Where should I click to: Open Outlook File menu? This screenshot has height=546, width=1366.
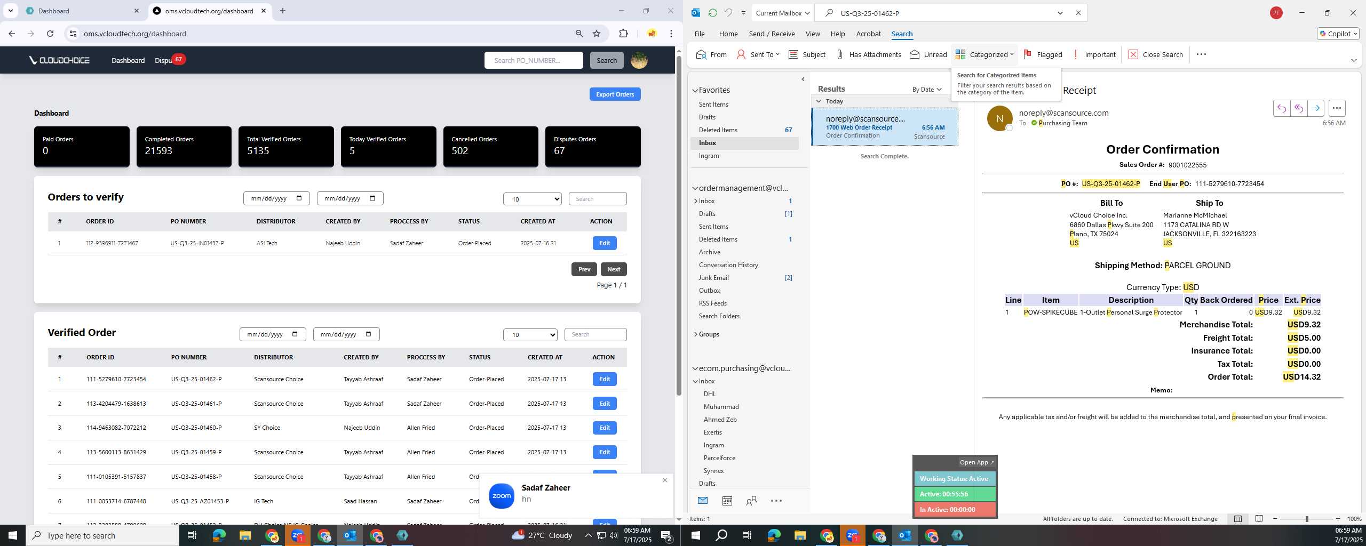[700, 34]
